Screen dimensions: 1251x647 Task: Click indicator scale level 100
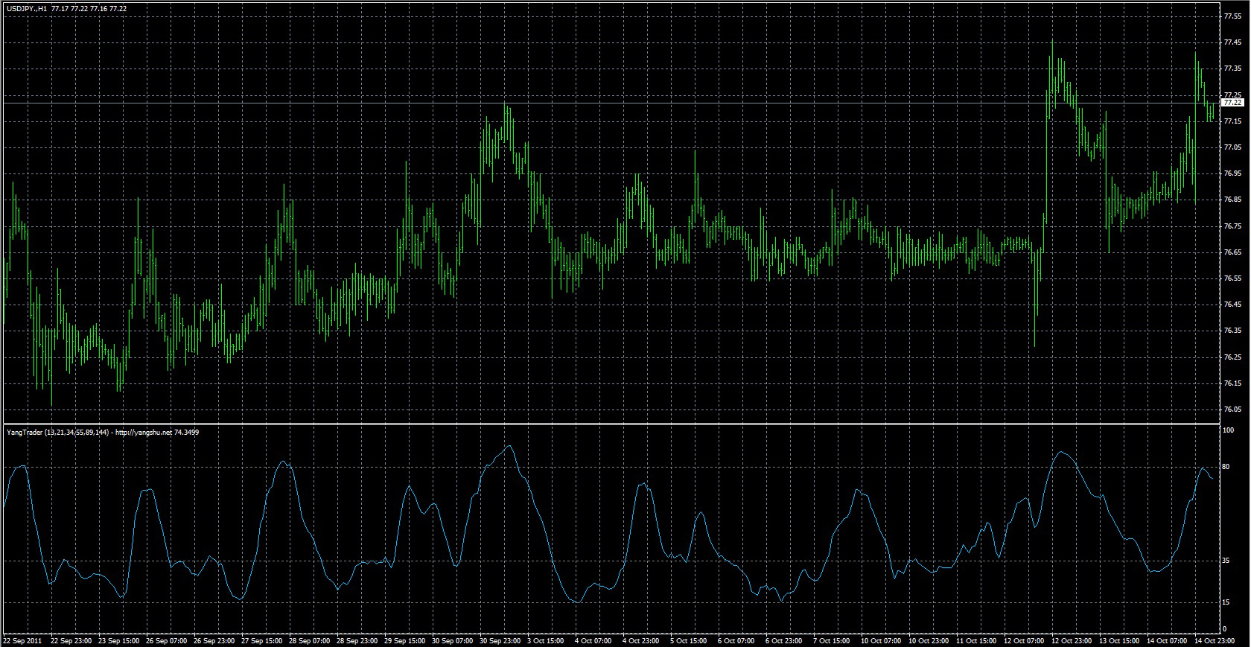click(x=1228, y=430)
